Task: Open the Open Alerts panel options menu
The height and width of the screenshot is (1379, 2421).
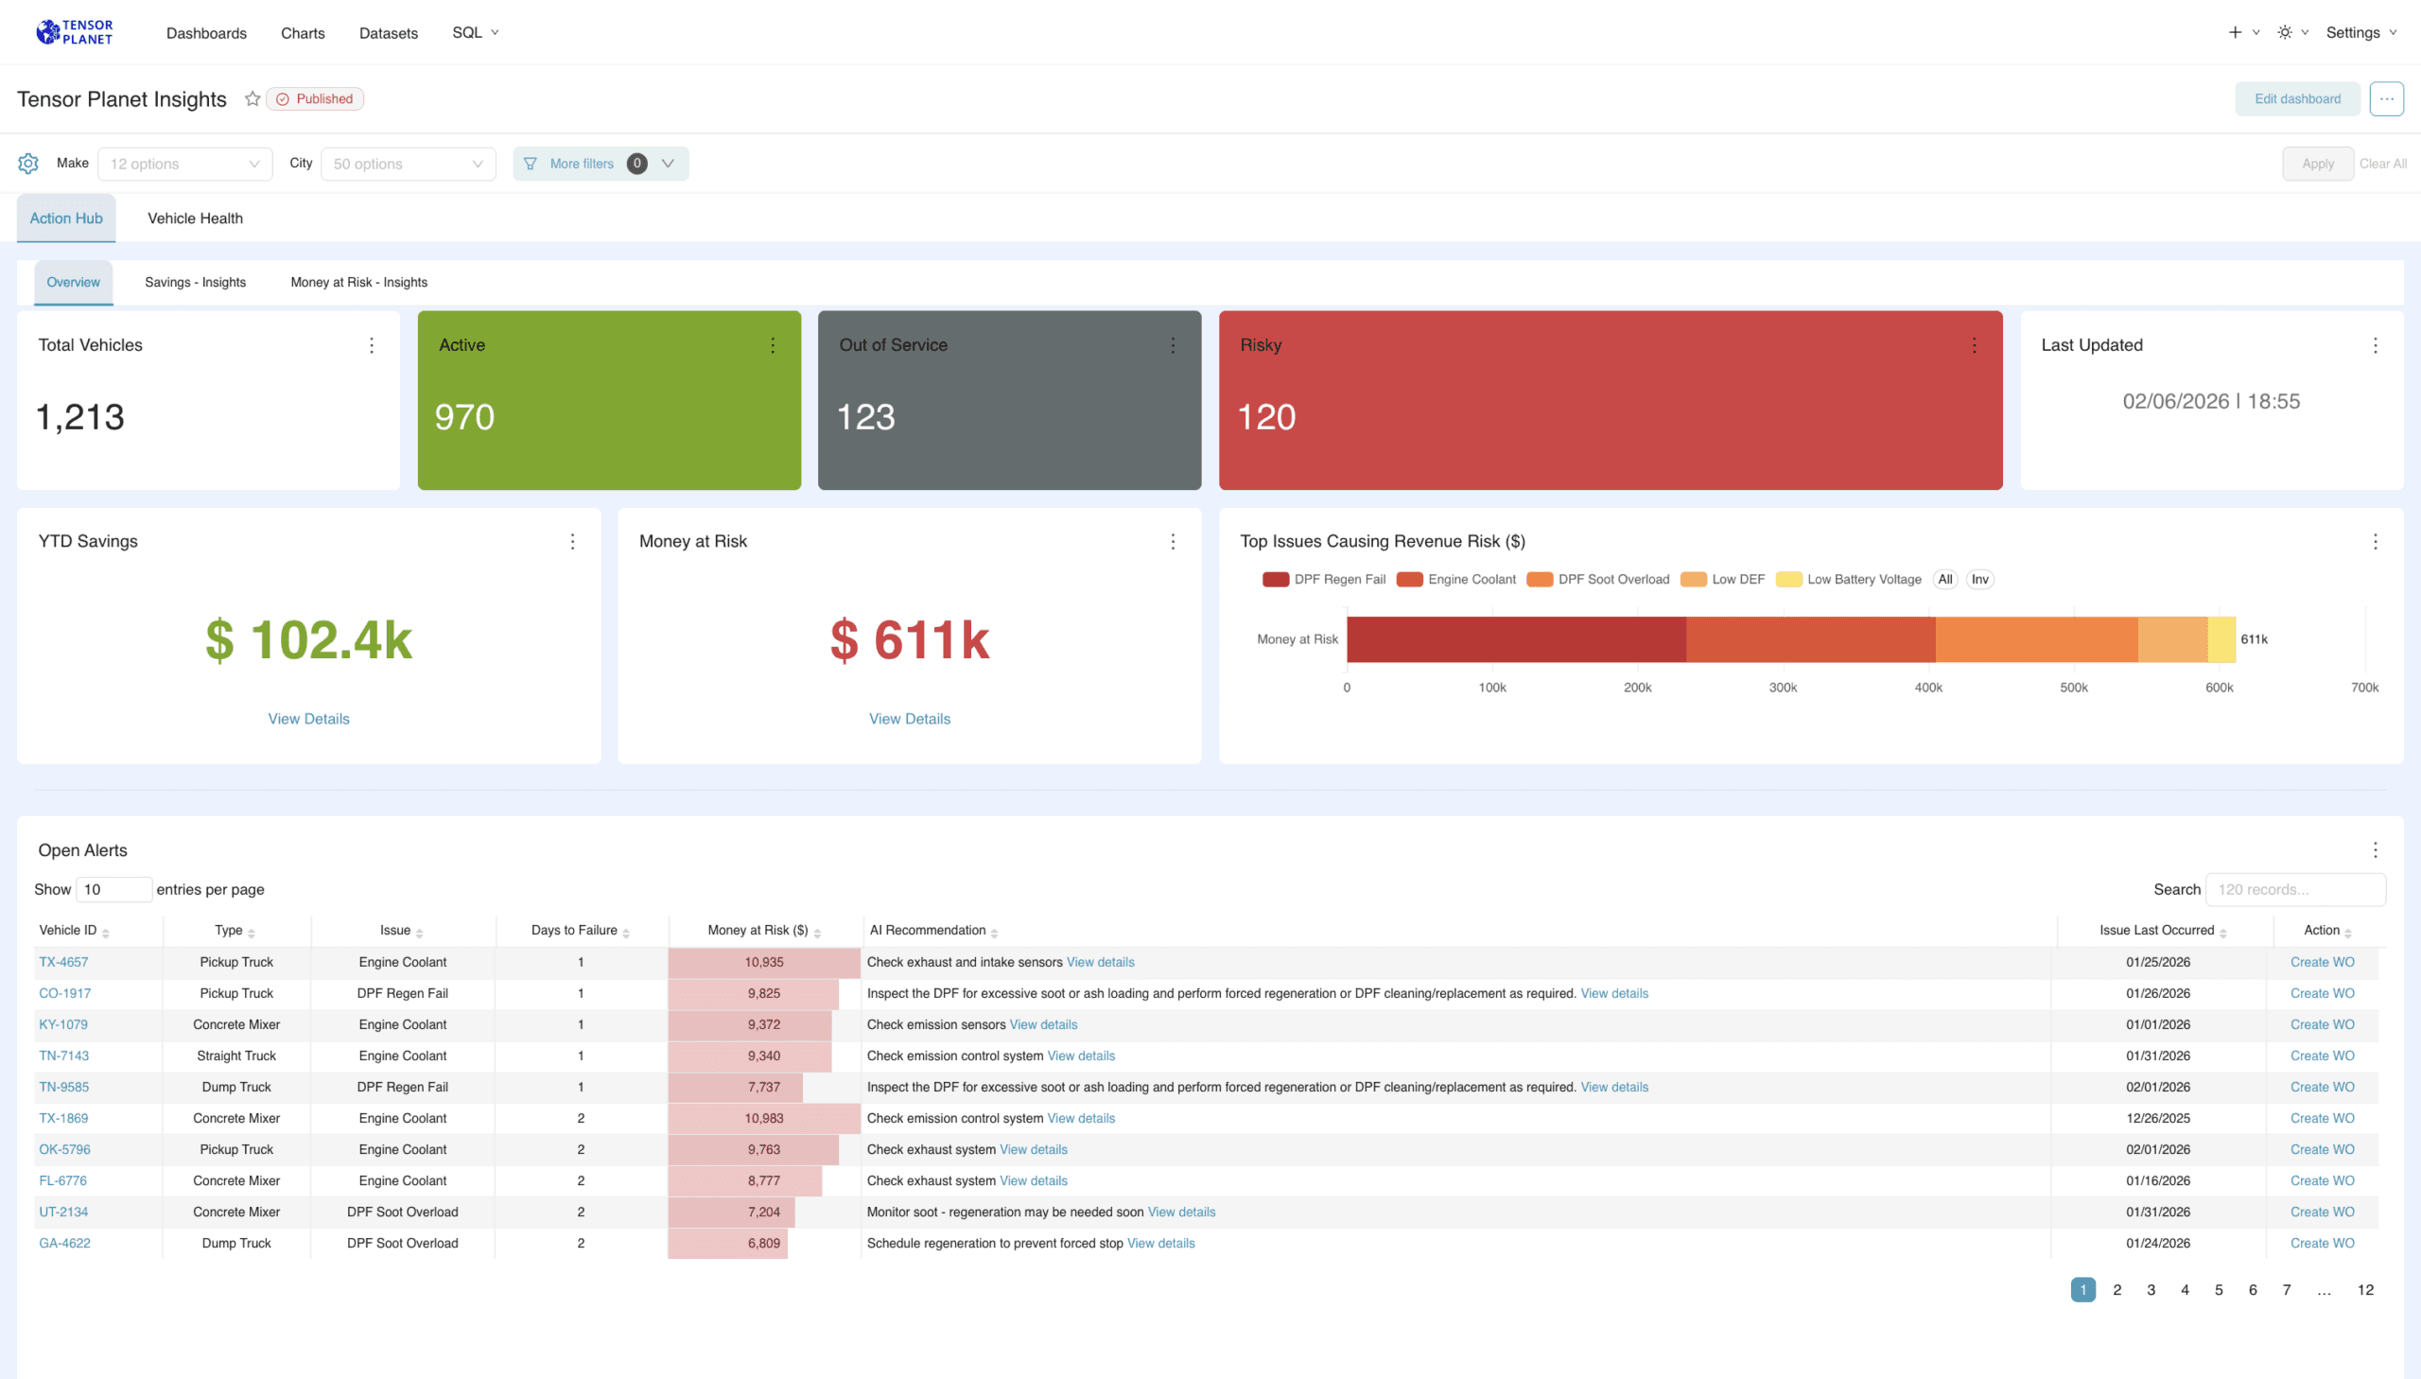Action: pos(2375,849)
